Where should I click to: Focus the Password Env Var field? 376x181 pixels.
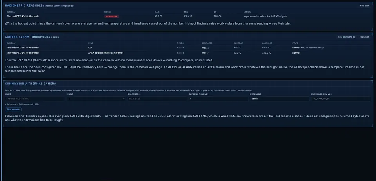click(x=341, y=99)
